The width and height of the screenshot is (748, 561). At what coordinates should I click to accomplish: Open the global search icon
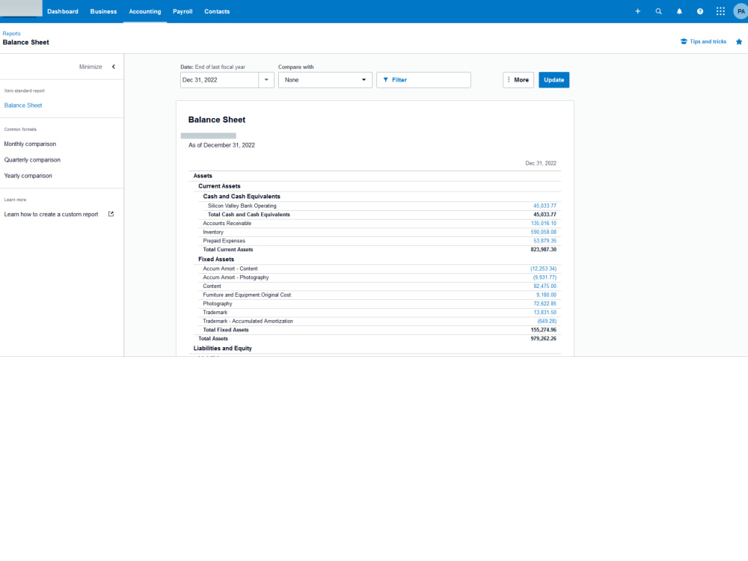click(x=658, y=11)
